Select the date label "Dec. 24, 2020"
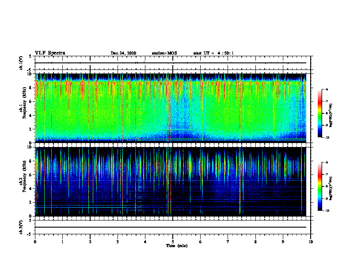 123,53
